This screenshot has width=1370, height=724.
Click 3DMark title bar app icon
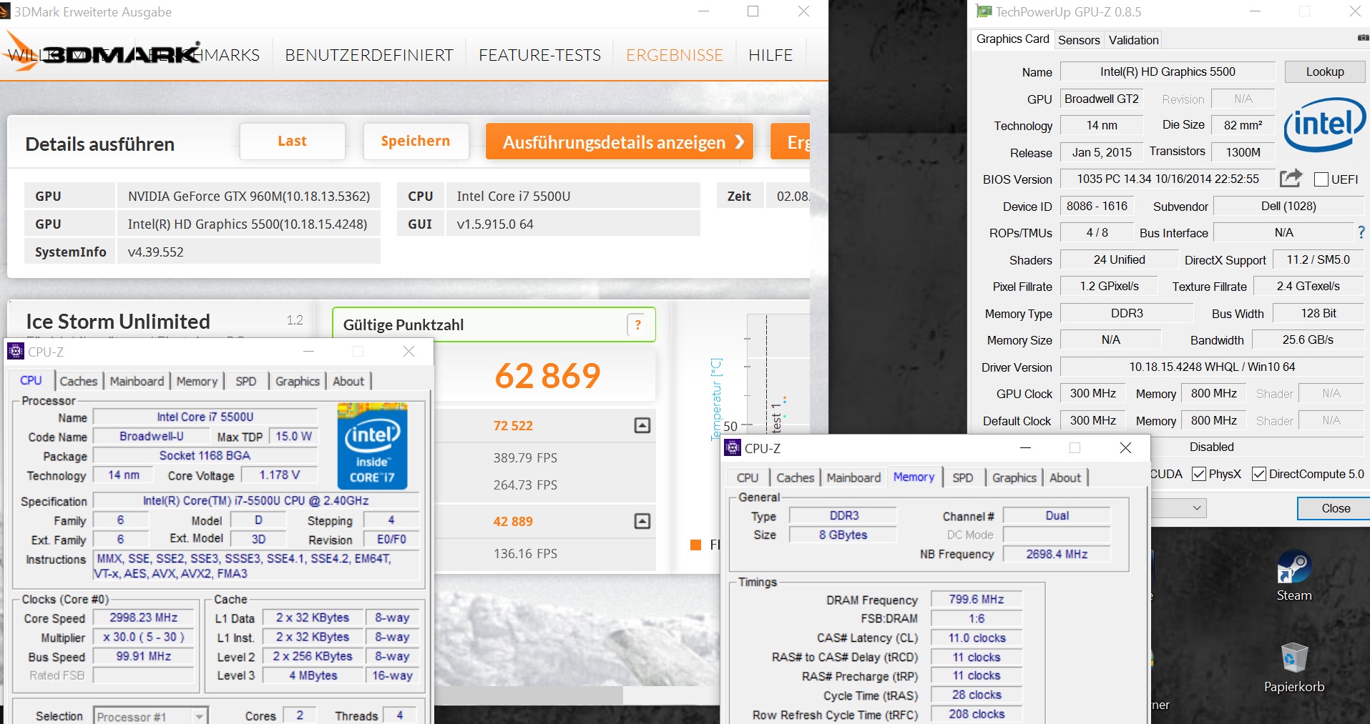tap(6, 11)
